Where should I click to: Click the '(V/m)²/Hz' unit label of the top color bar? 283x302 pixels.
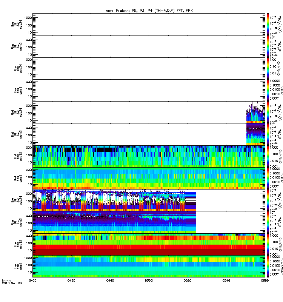279,25
